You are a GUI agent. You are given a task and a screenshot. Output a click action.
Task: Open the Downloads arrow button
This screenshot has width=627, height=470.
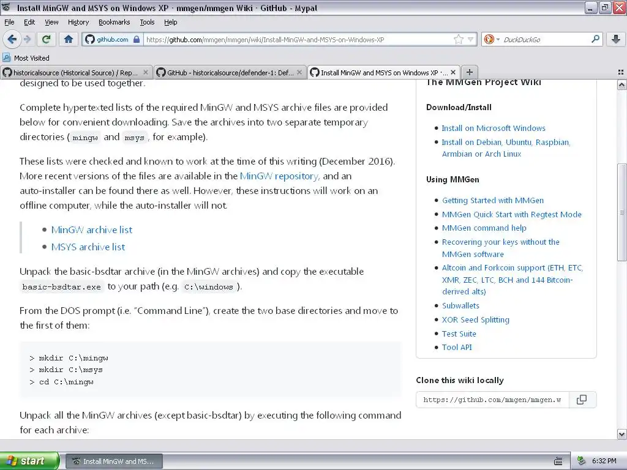(x=616, y=39)
